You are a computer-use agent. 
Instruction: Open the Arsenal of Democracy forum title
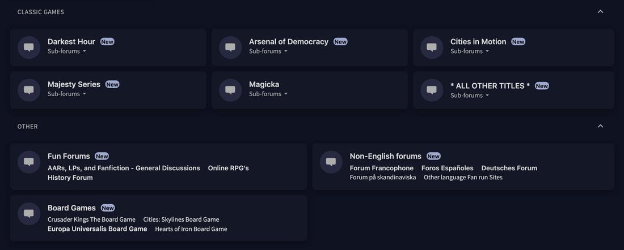pyautogui.click(x=289, y=42)
